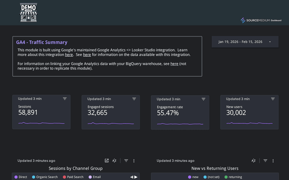Image resolution: width=289 pixels, height=180 pixels.
Task: Toggle returning users legend item
Action: 233,177
